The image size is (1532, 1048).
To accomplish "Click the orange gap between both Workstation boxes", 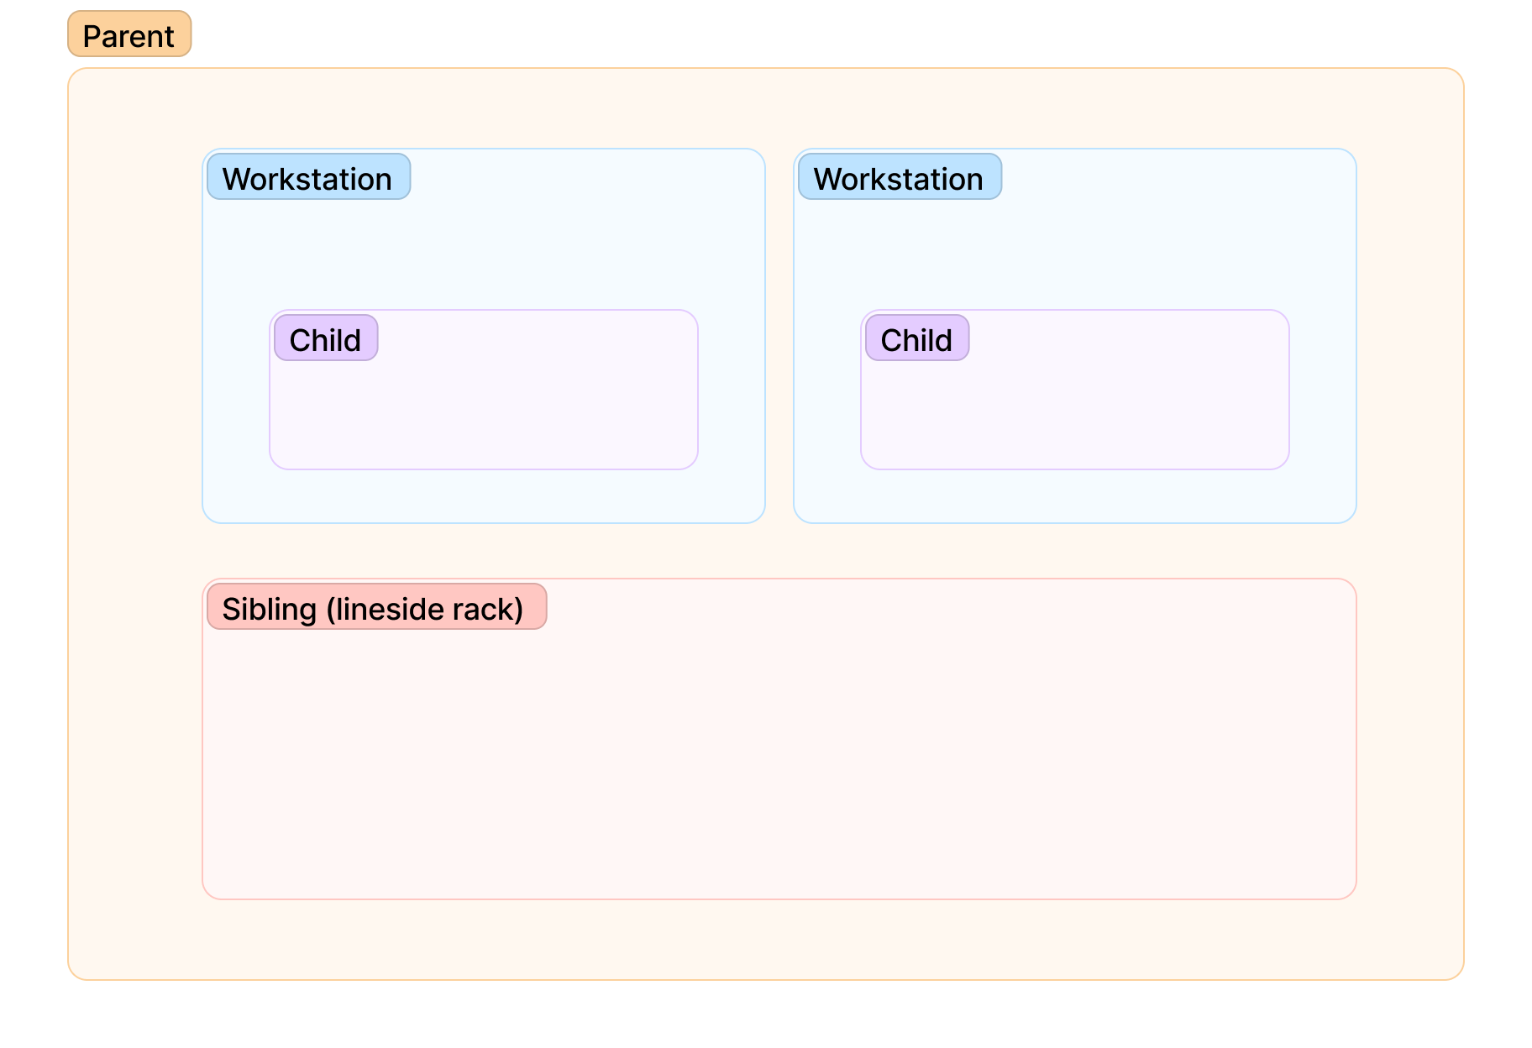I will tap(779, 336).
